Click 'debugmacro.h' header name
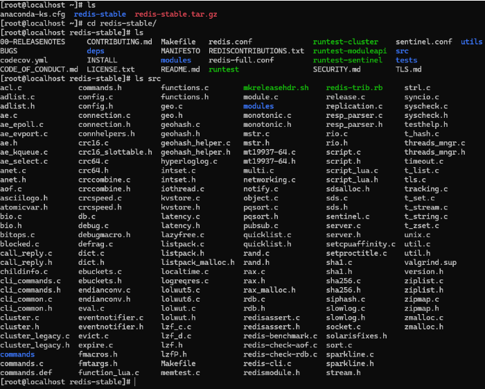 pyautogui.click(x=104, y=235)
